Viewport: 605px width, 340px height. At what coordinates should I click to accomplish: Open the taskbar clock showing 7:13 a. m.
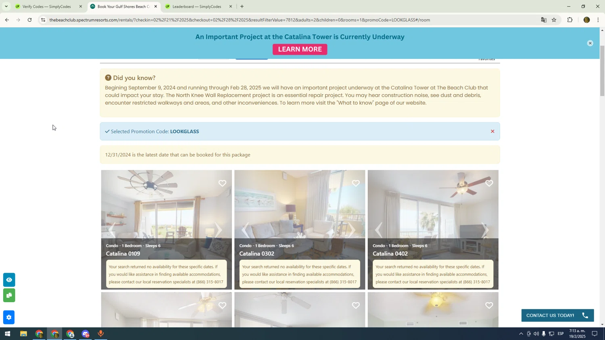pos(577,334)
